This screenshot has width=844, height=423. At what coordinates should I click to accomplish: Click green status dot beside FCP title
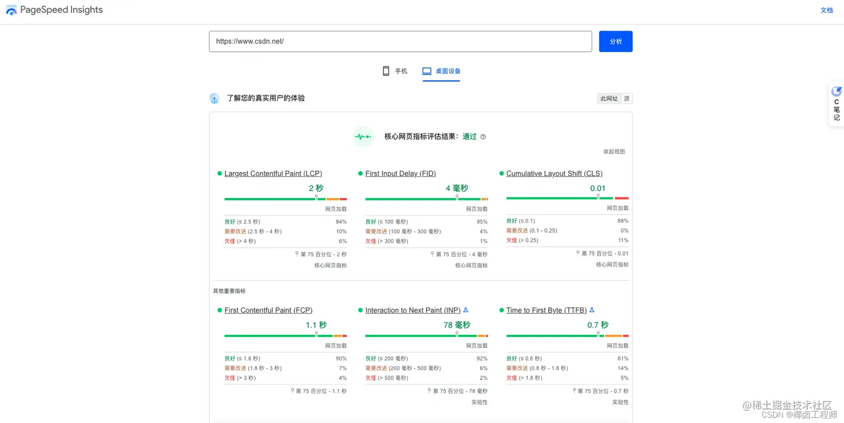click(x=220, y=310)
